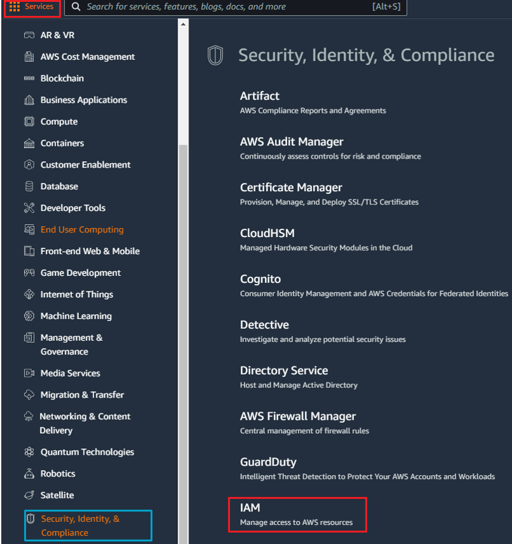
Task: Select Quantum Technologies category
Action: point(87,452)
